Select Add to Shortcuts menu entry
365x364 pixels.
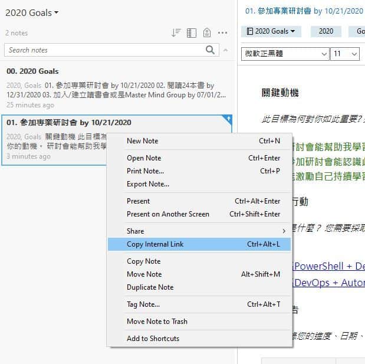153,339
